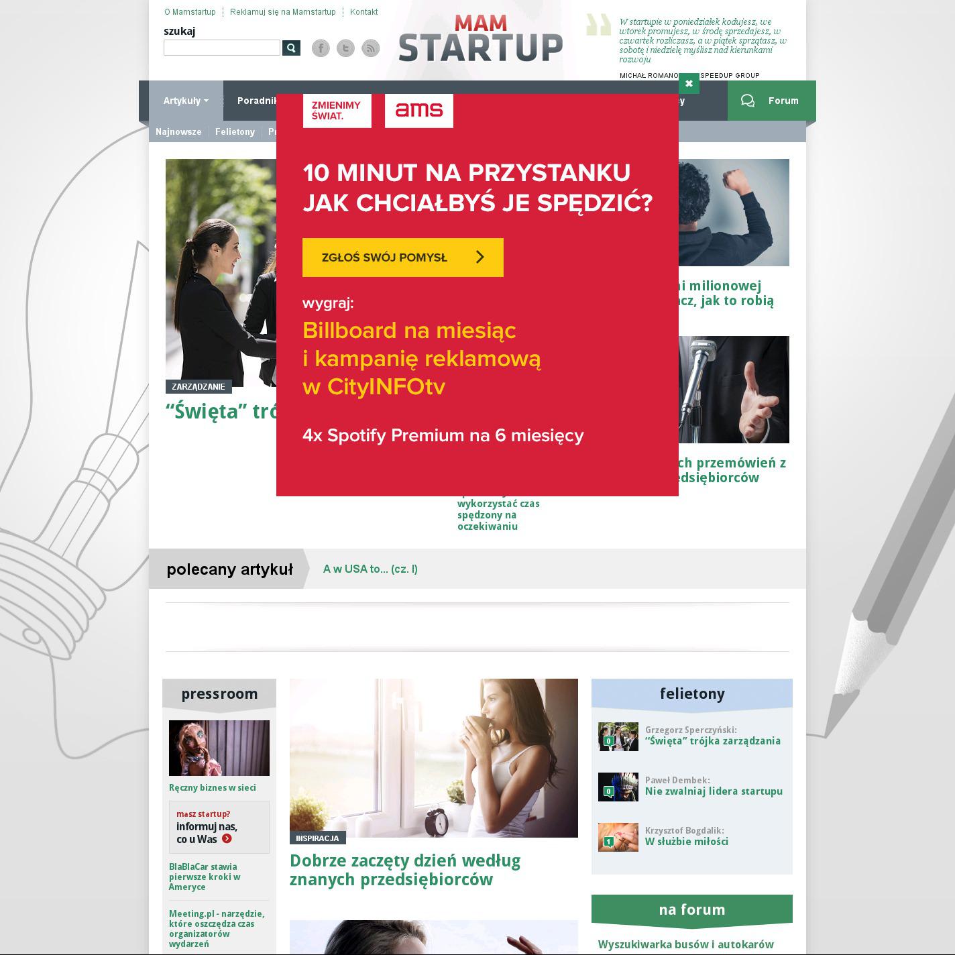The height and width of the screenshot is (955, 955).
Task: Click the Forum speech bubble icon
Action: 748,101
